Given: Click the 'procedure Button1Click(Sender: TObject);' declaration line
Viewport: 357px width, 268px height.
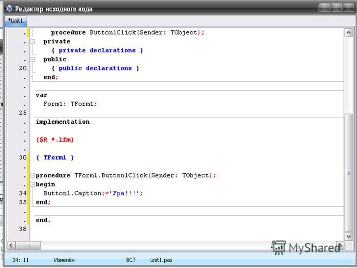Looking at the screenshot, I should click(x=128, y=33).
